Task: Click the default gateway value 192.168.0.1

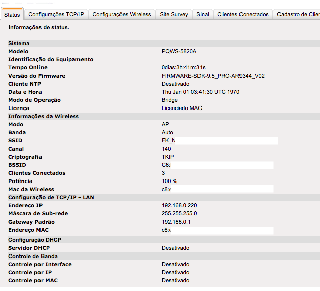Action: [x=176, y=222]
